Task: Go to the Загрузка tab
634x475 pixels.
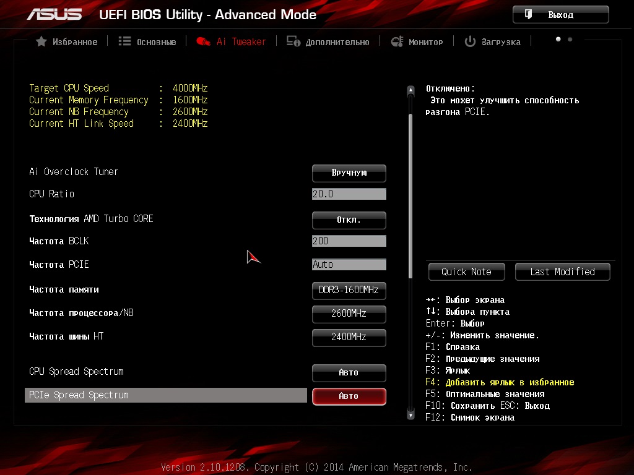Action: coord(492,41)
